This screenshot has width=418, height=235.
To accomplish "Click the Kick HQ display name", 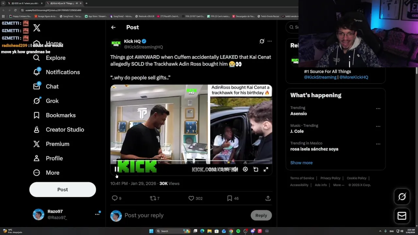I will pyautogui.click(x=132, y=41).
